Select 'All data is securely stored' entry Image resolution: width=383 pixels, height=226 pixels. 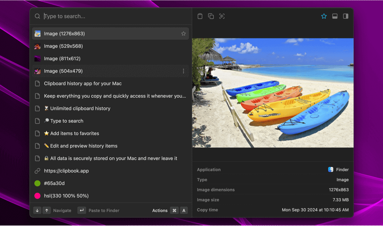(110, 158)
